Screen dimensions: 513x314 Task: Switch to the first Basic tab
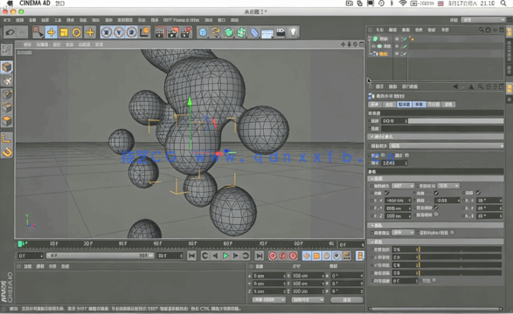tap(375, 105)
